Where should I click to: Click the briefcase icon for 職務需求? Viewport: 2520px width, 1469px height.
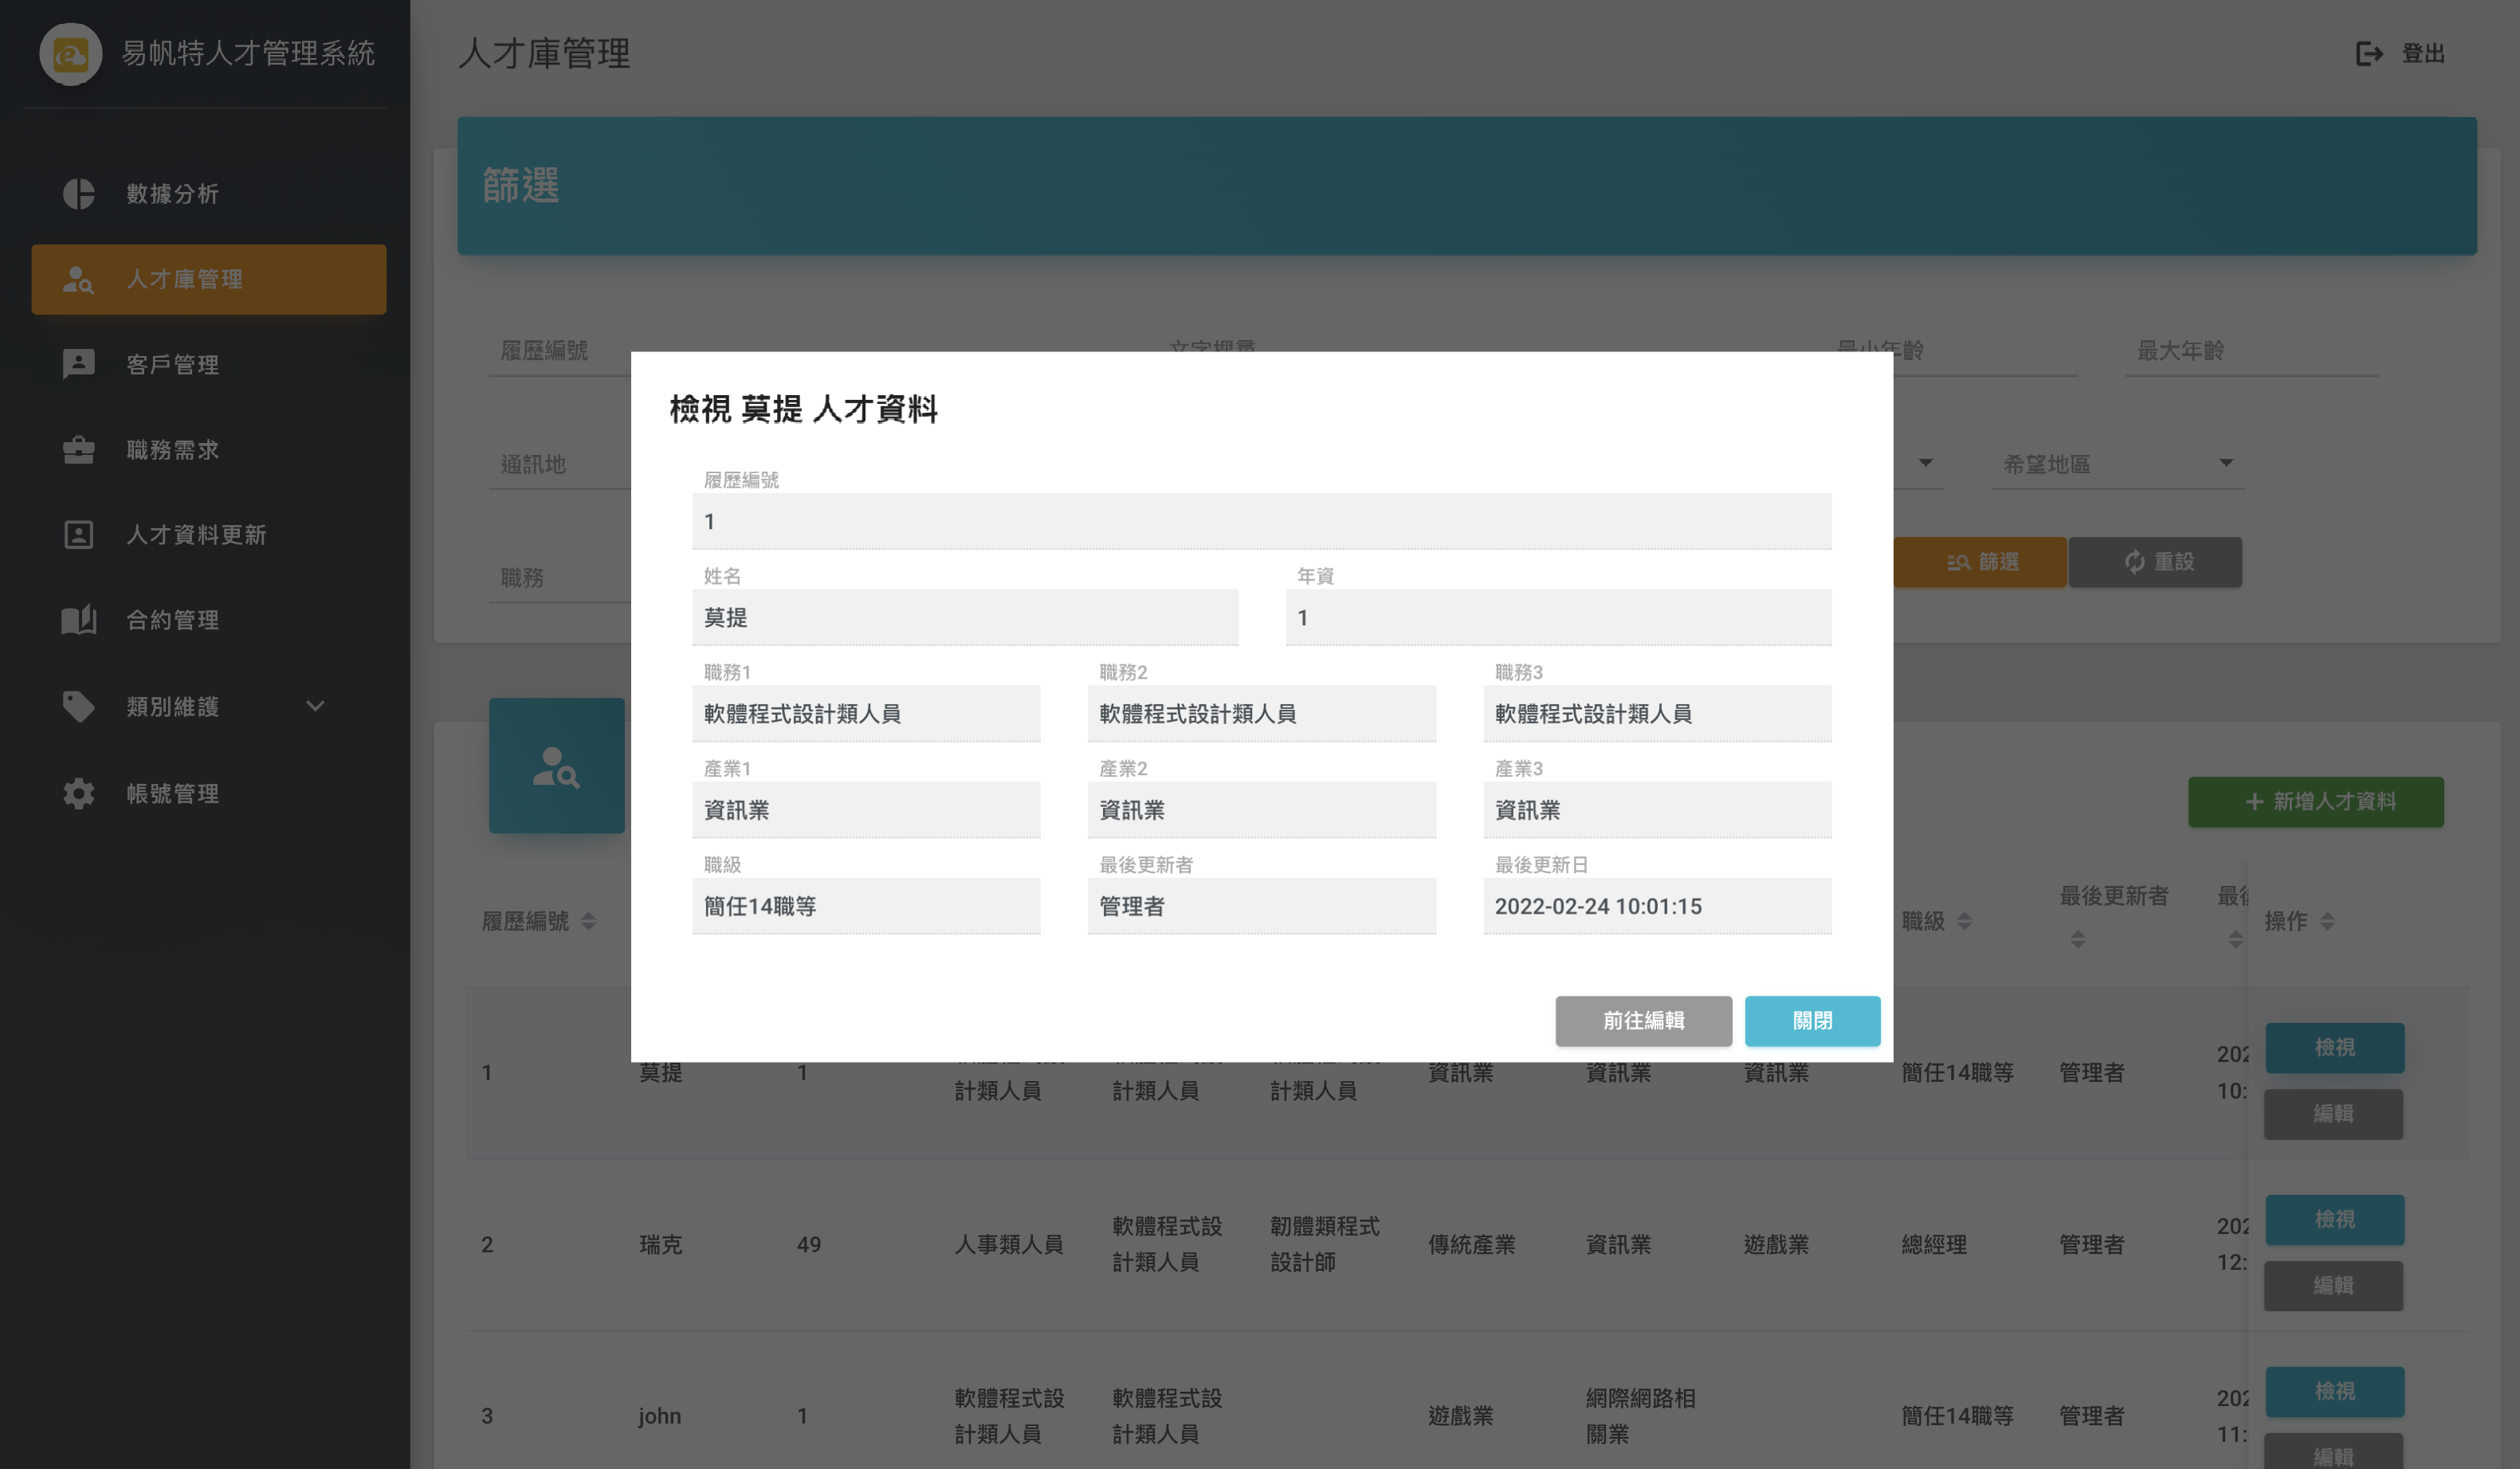(78, 451)
